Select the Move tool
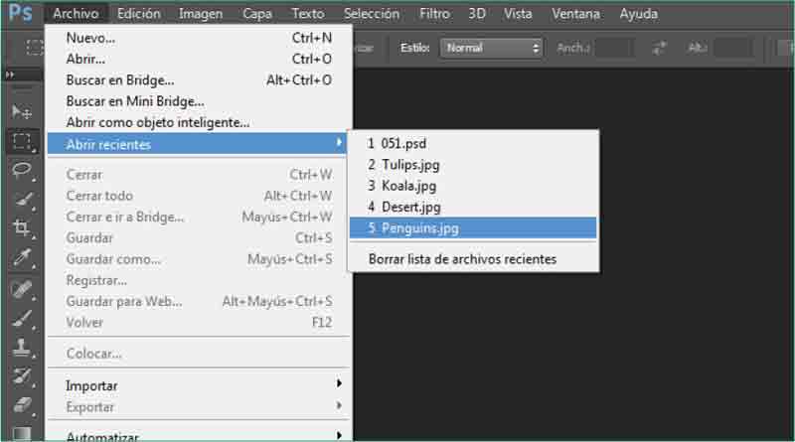Image resolution: width=795 pixels, height=442 pixels. pos(21,111)
